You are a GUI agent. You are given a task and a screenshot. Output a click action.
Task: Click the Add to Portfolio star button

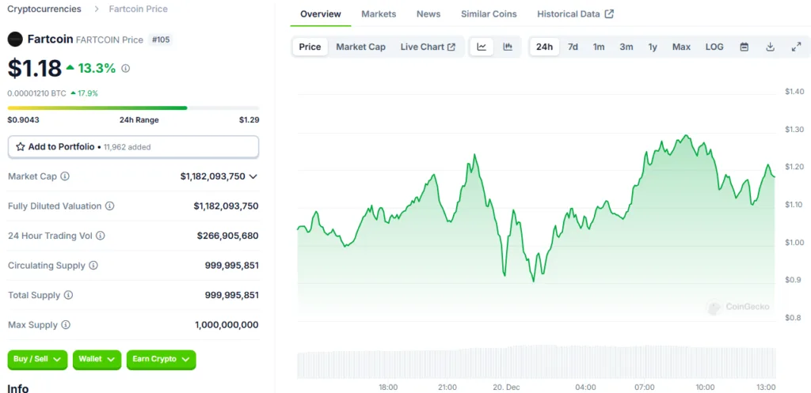tap(133, 146)
